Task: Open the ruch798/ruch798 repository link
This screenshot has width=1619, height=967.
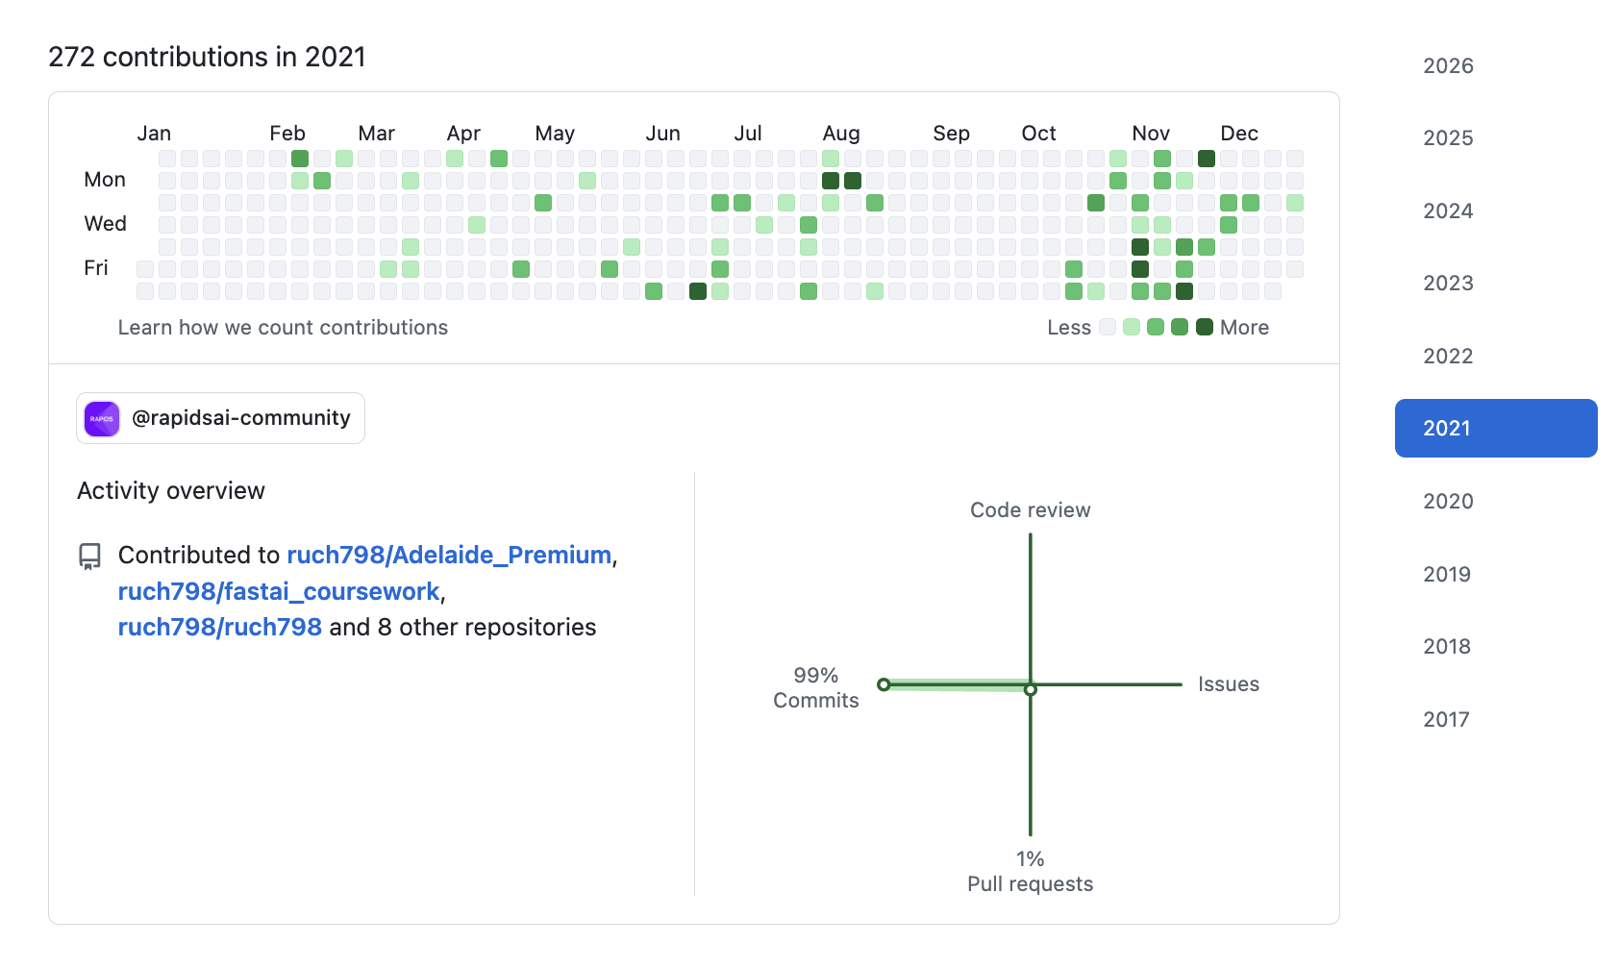Action: pos(220,628)
